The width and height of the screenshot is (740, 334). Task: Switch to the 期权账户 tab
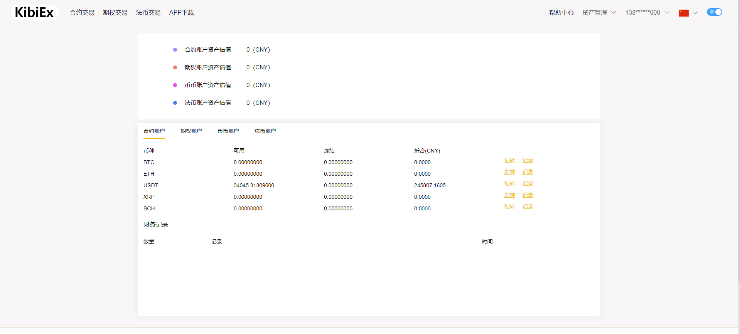tap(191, 131)
